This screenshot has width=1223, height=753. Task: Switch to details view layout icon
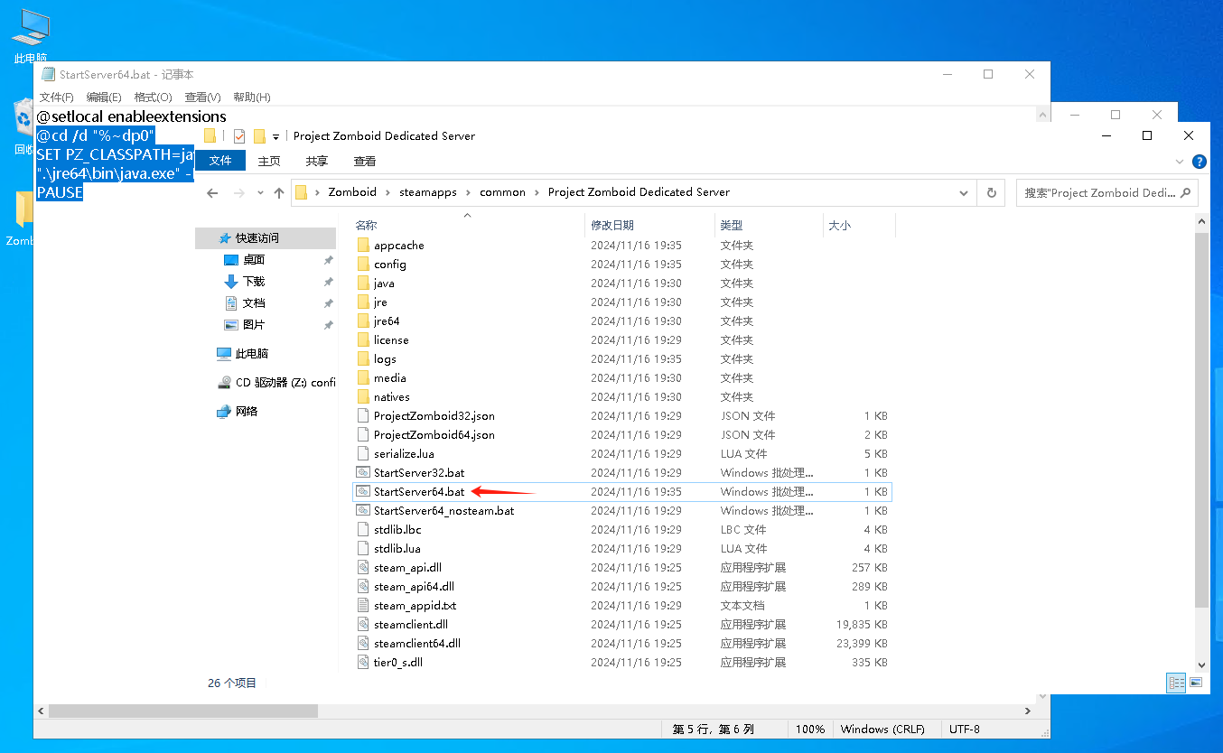point(1177,683)
